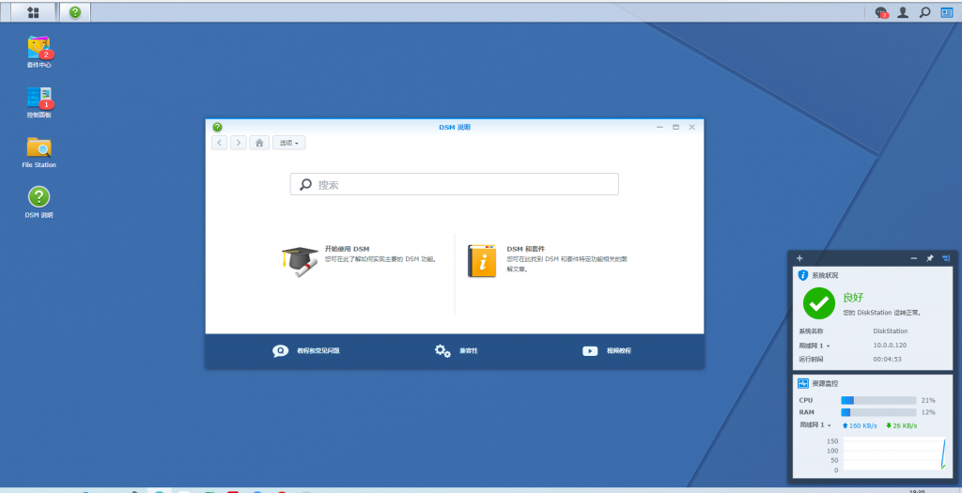Click the search field in DSM Help

[454, 185]
